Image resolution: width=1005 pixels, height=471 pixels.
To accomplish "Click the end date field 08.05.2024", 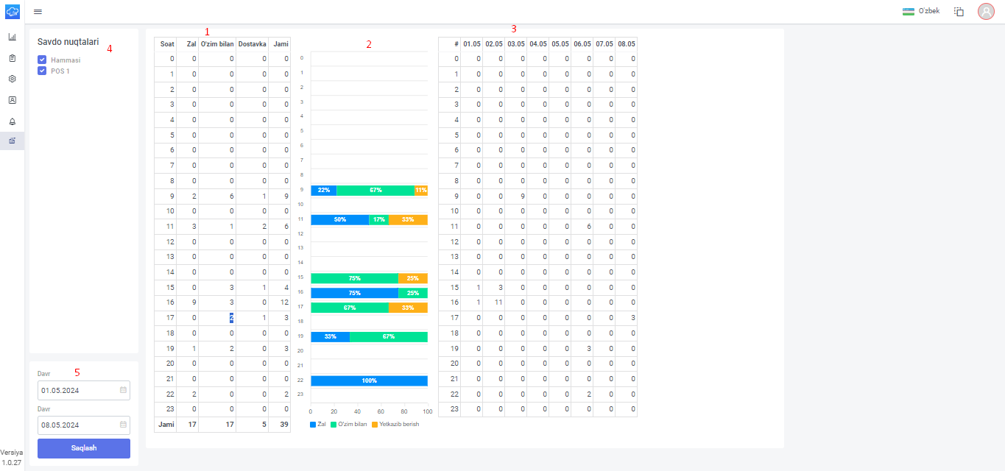I will [x=84, y=425].
